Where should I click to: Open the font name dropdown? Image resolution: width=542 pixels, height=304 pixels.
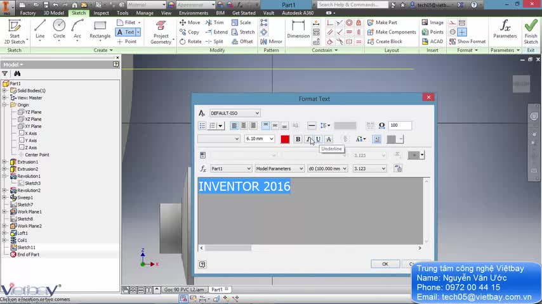point(219,139)
